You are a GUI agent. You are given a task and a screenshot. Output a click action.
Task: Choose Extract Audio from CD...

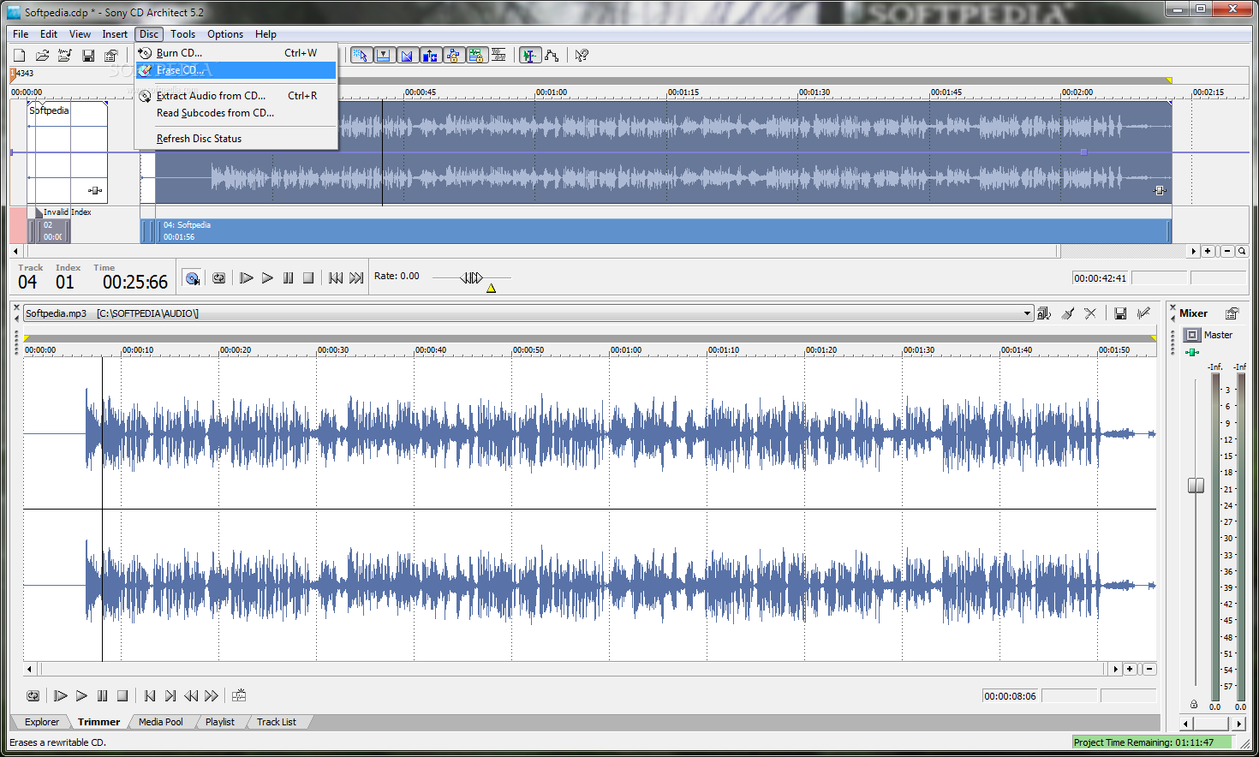coord(236,96)
